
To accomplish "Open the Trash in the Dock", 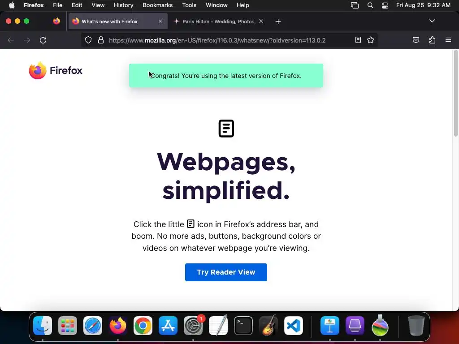I will 416,326.
